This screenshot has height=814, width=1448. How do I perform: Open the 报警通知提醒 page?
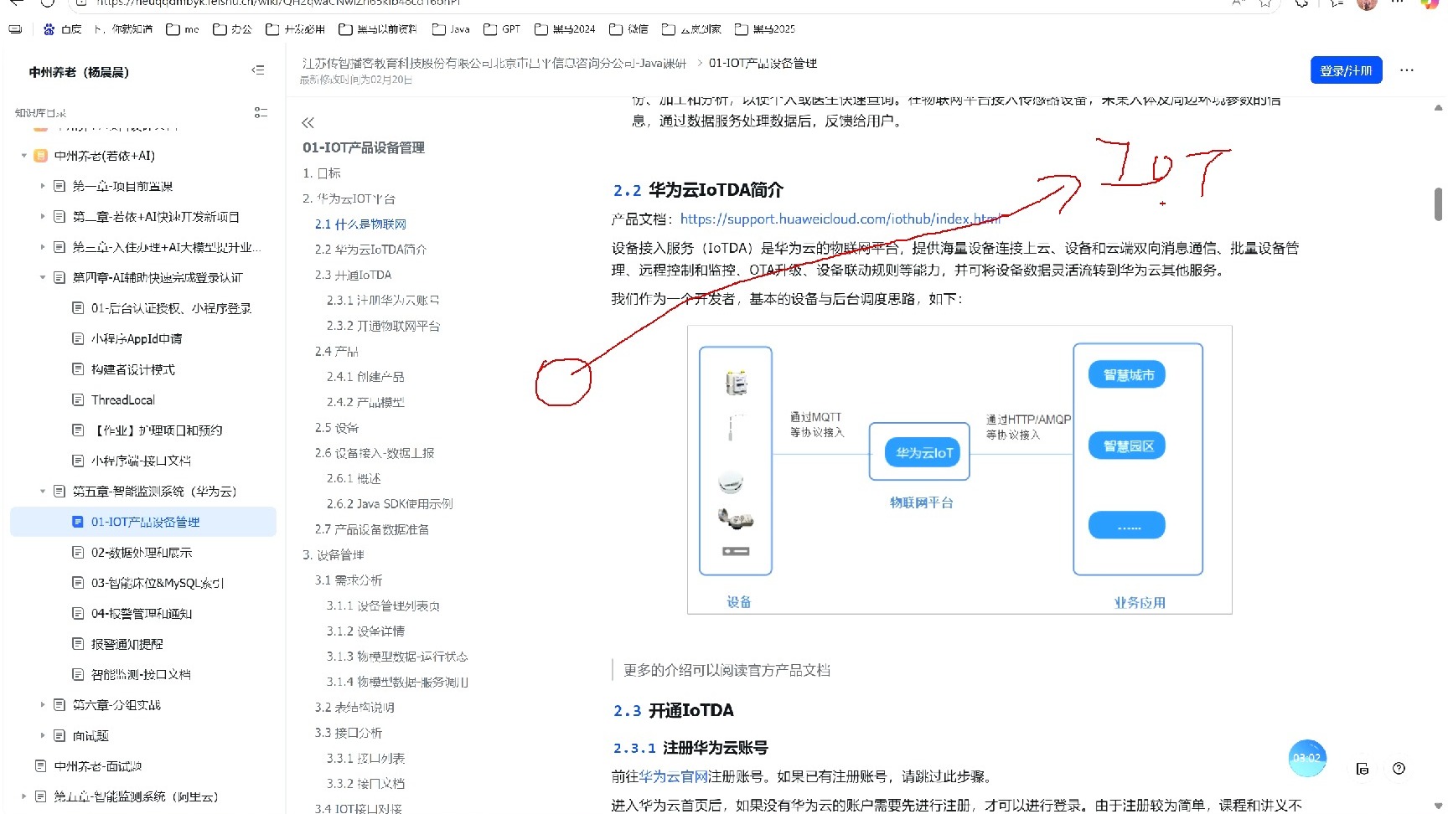click(127, 644)
